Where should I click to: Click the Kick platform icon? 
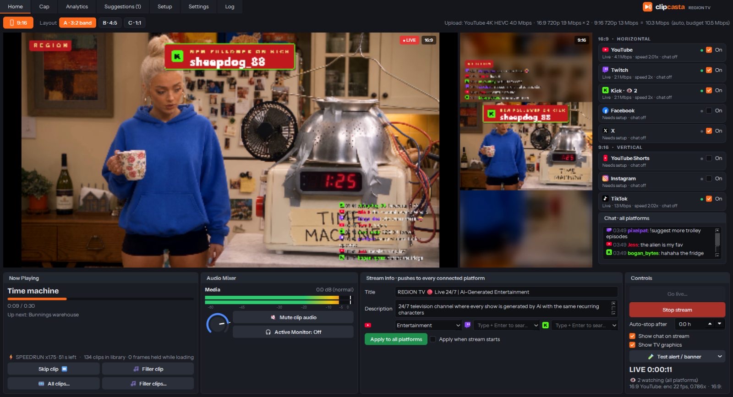pos(605,90)
